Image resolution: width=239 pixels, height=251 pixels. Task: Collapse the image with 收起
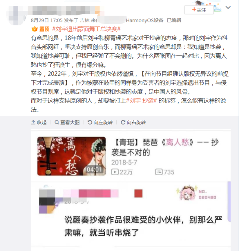(38, 122)
